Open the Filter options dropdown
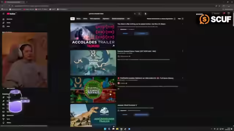Image resolution: width=234 pixels, height=131 pixels. pyautogui.click(x=181, y=19)
